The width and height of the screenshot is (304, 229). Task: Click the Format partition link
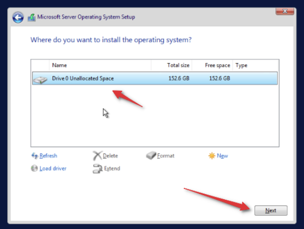[x=166, y=156]
